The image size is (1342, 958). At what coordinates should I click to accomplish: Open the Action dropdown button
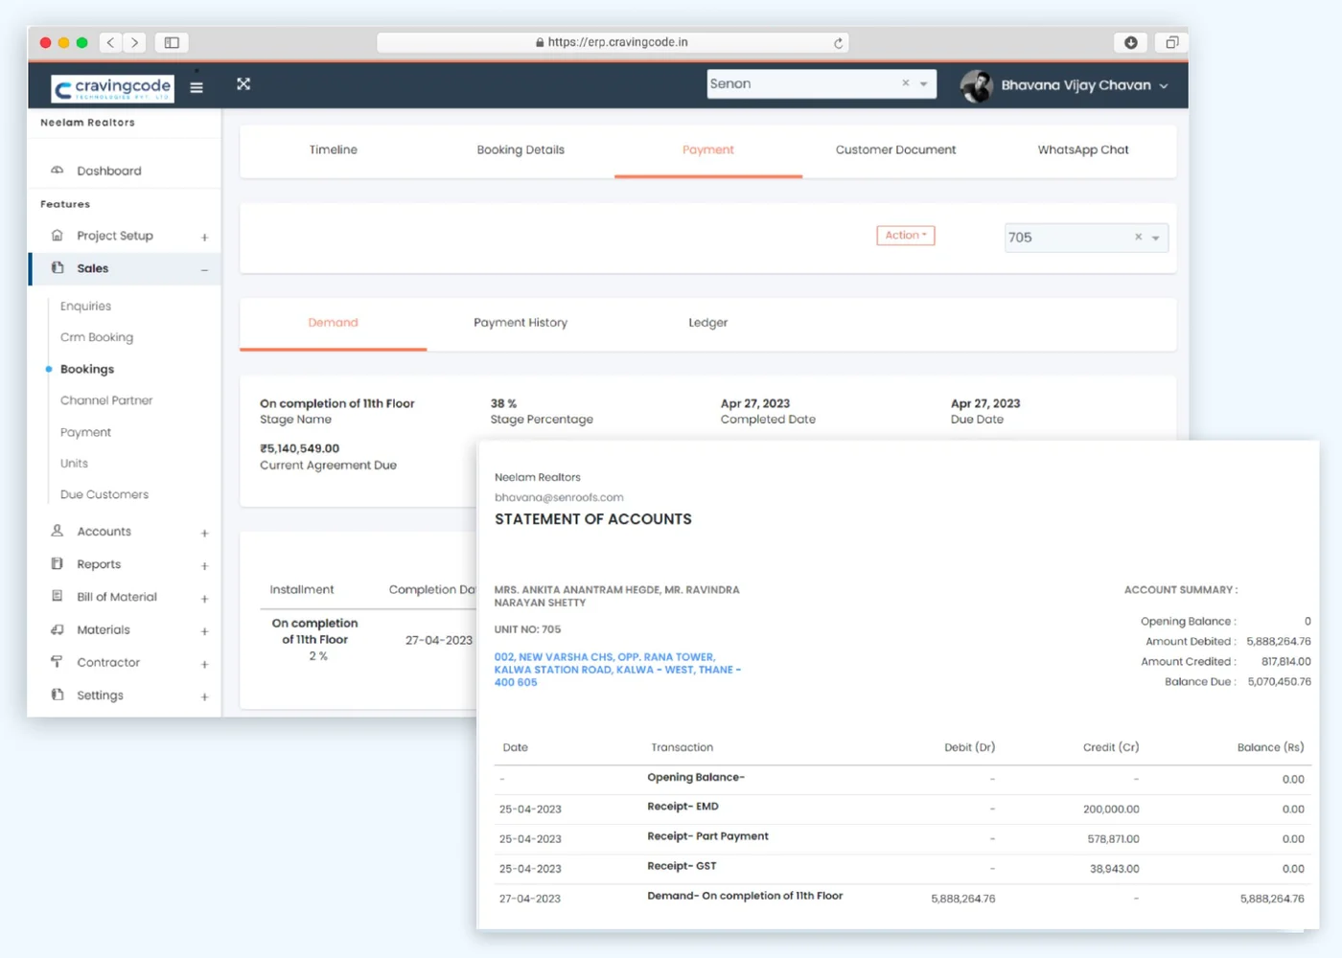[906, 236]
